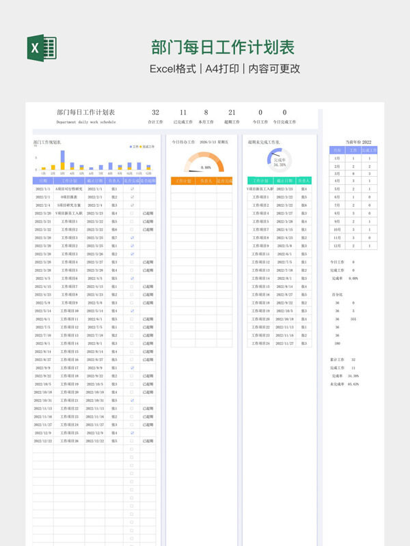The width and height of the screenshot is (410, 546).
Task: Click the tallest March bar in chart
Action: (62, 160)
